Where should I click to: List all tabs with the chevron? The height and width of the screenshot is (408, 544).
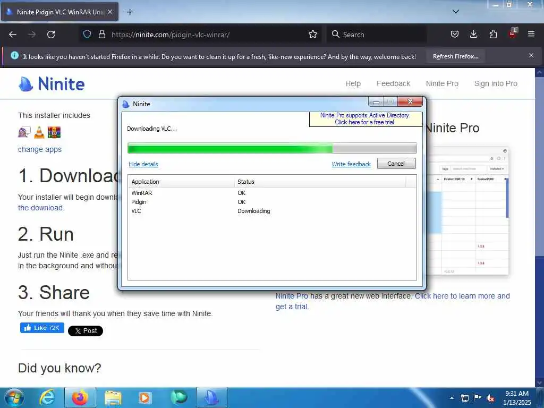pyautogui.click(x=456, y=12)
